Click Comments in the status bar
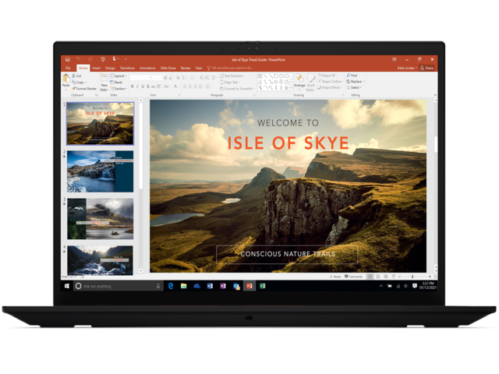 (355, 277)
